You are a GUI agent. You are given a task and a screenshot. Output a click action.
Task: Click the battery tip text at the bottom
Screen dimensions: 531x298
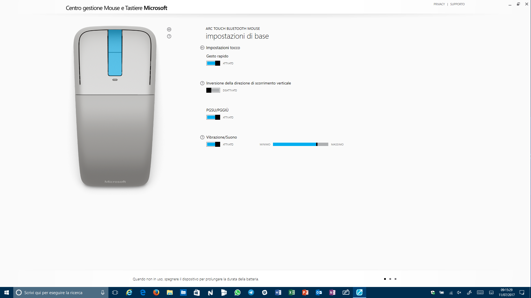pos(196,279)
